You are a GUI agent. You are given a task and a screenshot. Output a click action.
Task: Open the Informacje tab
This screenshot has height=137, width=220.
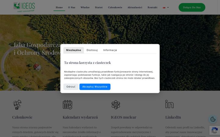coord(110,50)
